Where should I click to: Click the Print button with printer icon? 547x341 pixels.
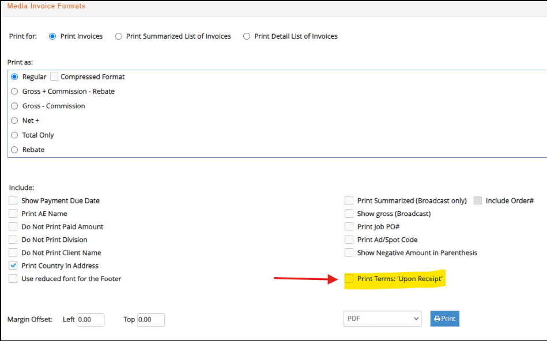pos(444,319)
